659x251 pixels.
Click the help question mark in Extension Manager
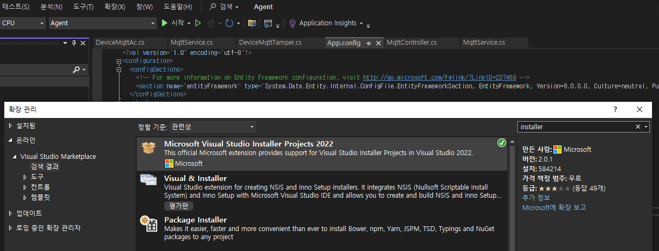[615, 109]
